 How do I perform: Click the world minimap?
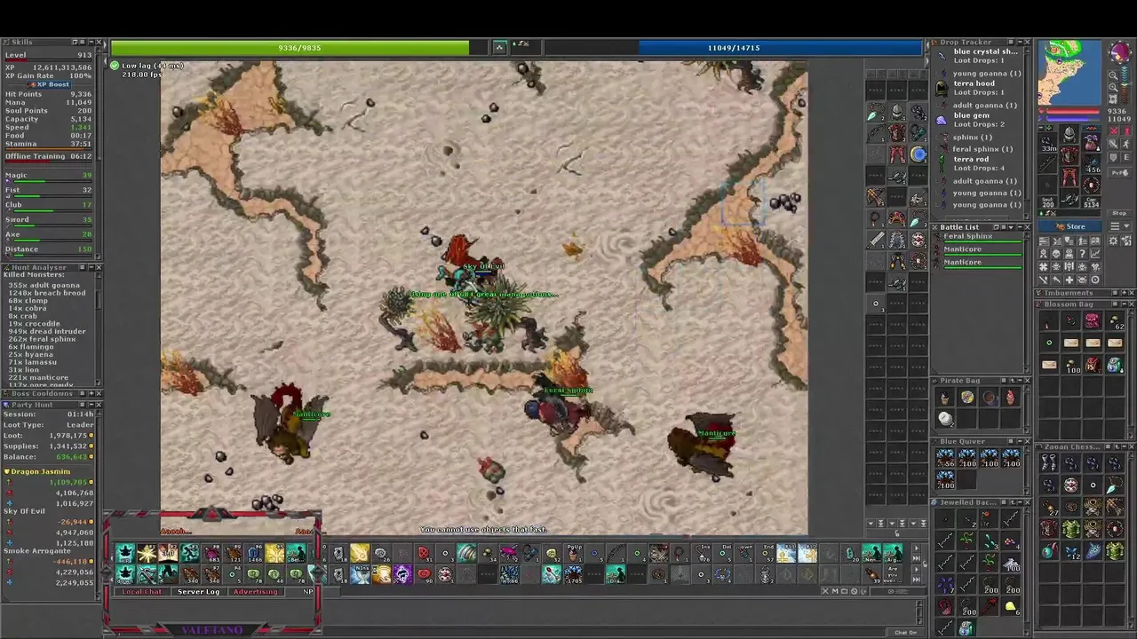pyautogui.click(x=1069, y=73)
